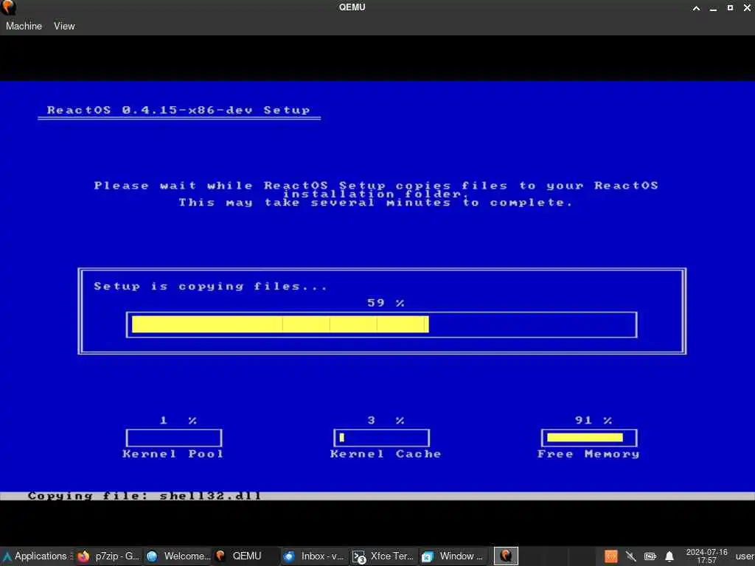Click the orange tray indicator icon

tap(611, 556)
